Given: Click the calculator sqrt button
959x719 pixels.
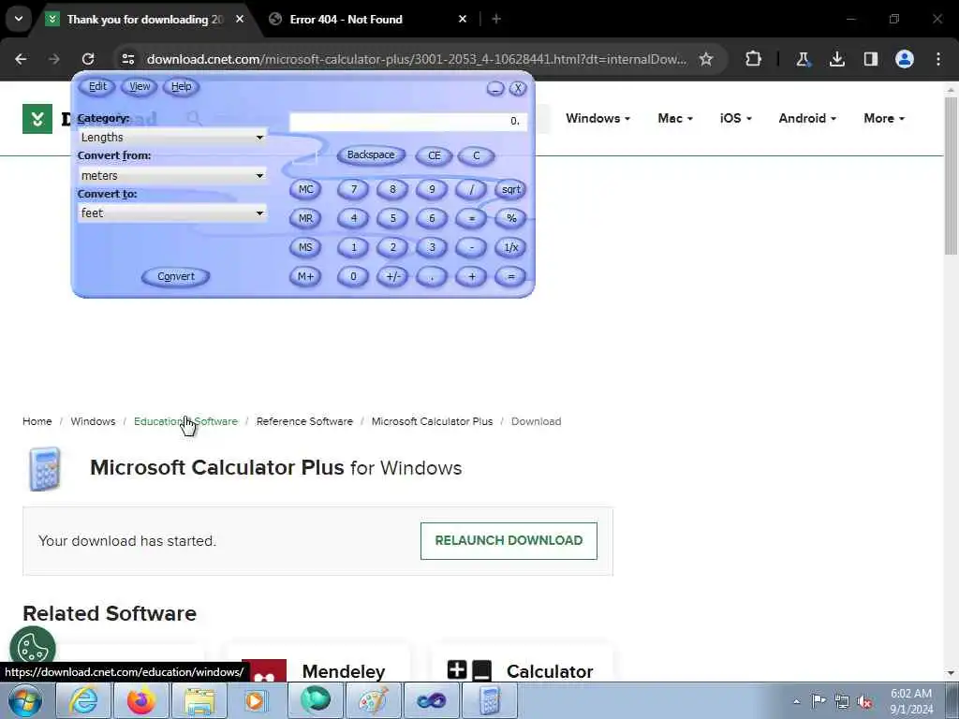Looking at the screenshot, I should coord(510,189).
